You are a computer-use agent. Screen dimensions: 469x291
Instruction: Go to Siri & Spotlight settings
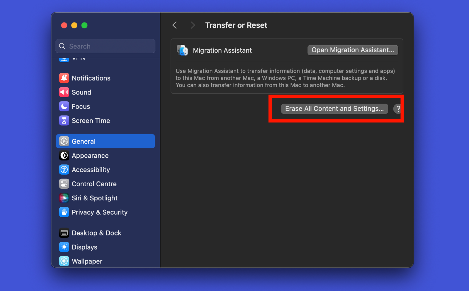[94, 198]
